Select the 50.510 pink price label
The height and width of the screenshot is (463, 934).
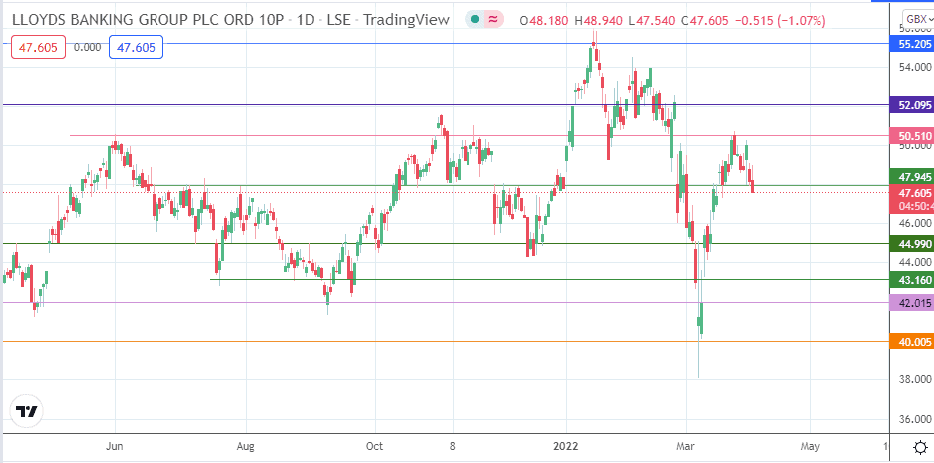pyautogui.click(x=911, y=135)
